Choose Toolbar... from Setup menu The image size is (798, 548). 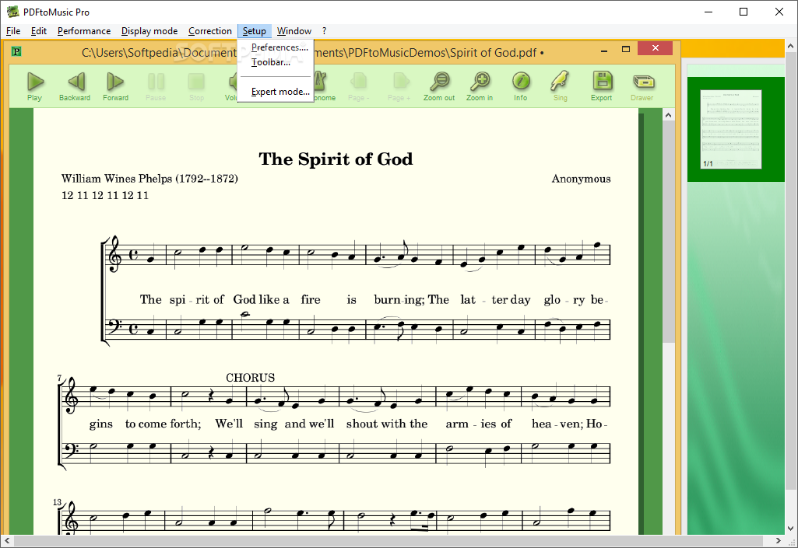[x=271, y=62]
